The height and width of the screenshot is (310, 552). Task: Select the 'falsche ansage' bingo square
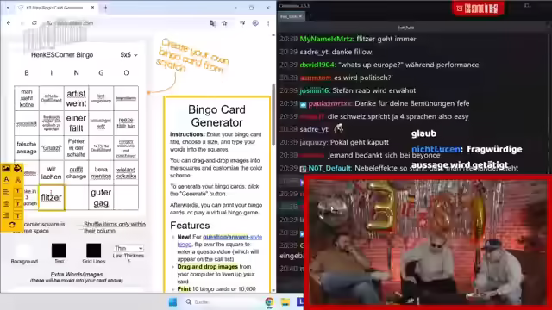(x=27, y=148)
